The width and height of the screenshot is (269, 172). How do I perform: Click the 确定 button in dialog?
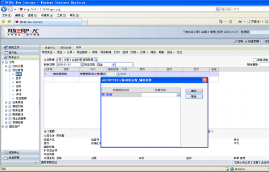(194, 91)
